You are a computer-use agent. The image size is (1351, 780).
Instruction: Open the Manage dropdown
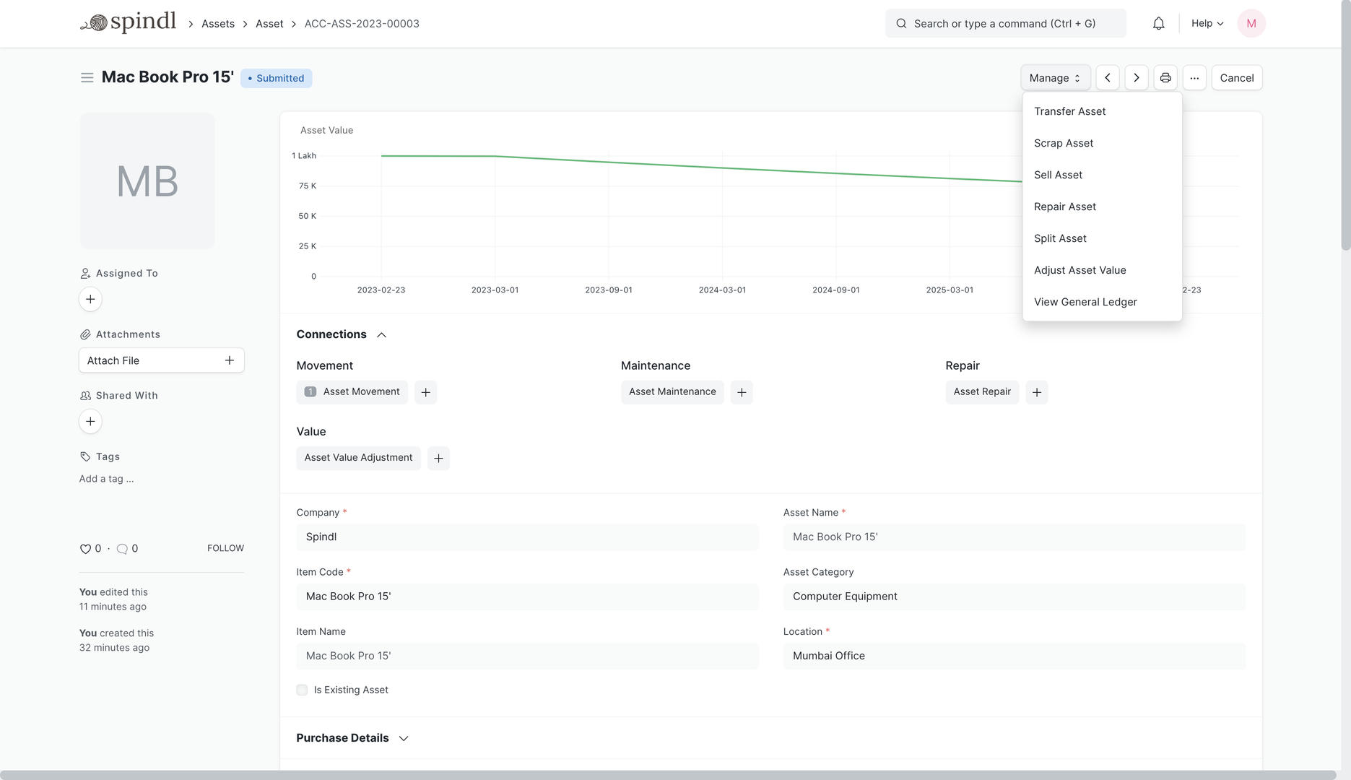click(x=1055, y=78)
